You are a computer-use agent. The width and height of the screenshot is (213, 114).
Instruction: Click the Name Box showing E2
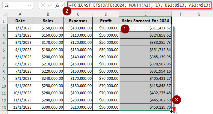click(x=17, y=5)
